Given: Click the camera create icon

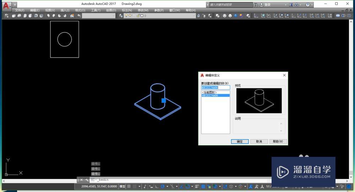Looking at the screenshot, I should pyautogui.click(x=72, y=16).
